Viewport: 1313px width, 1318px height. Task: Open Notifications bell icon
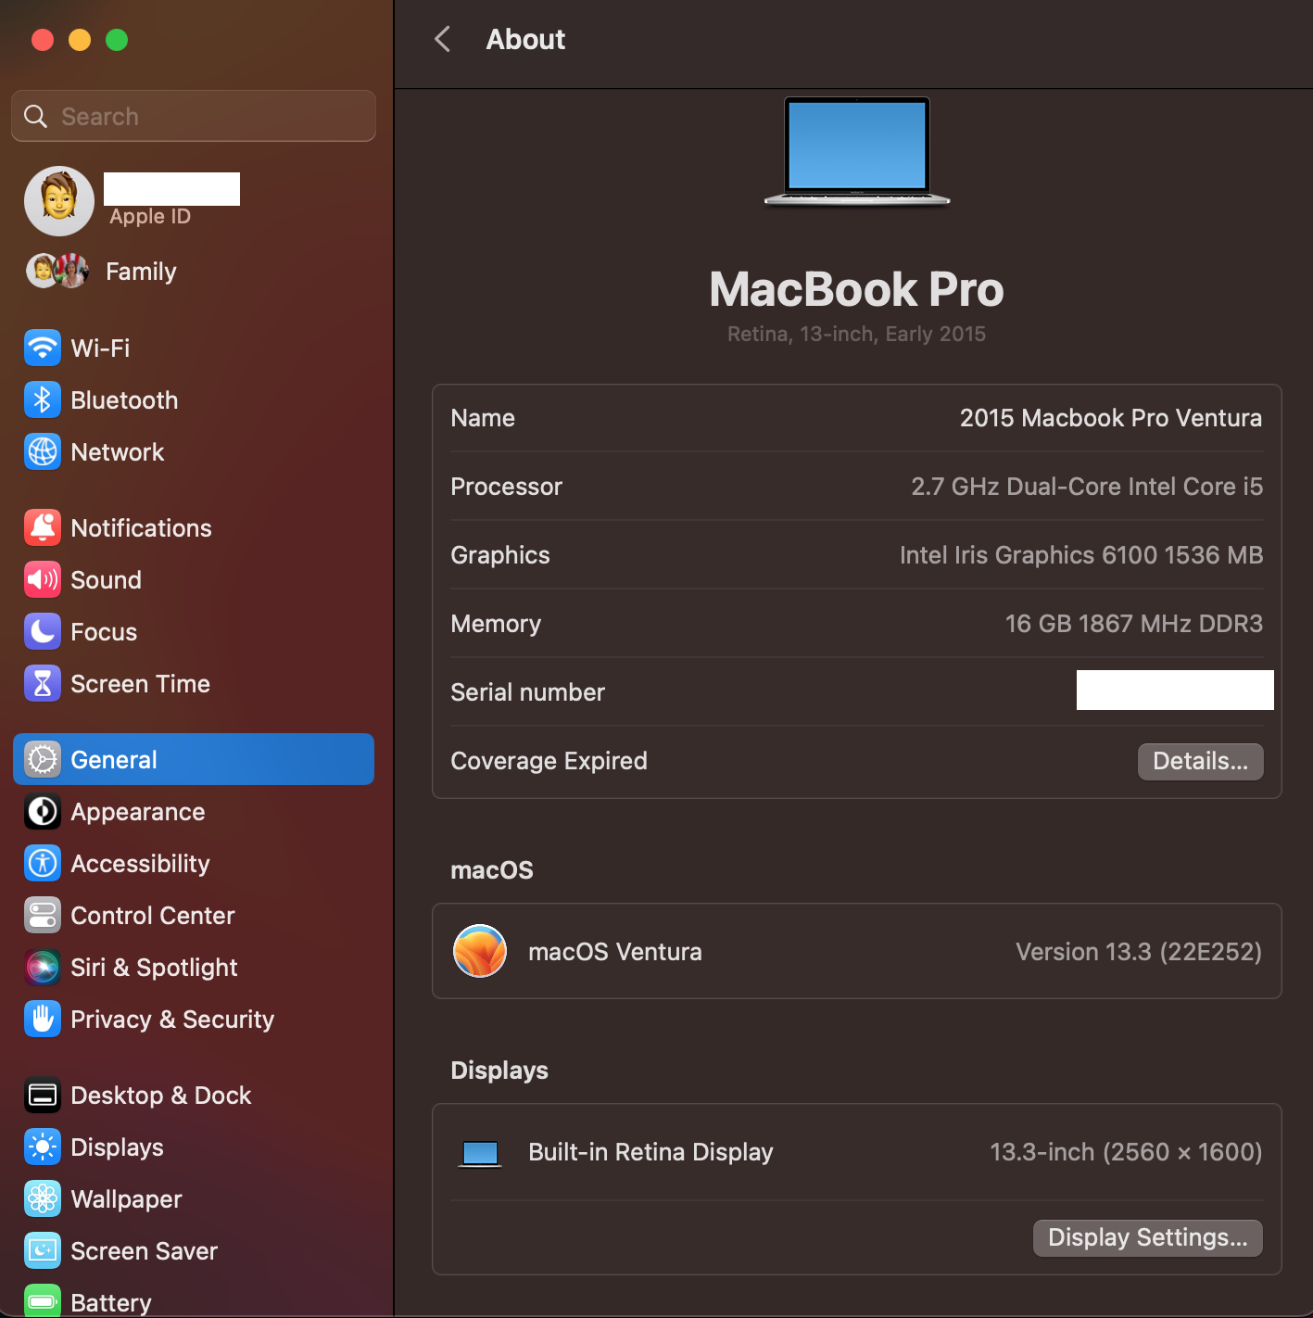(x=43, y=528)
